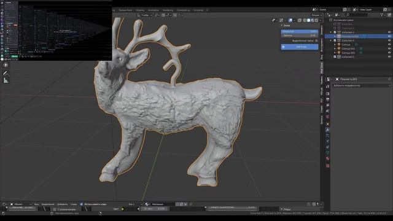Open the Object Data properties tab
This screenshot has width=393, height=221.
tap(327, 153)
